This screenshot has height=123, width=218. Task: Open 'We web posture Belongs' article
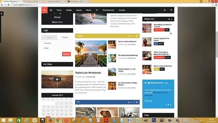[128, 55]
